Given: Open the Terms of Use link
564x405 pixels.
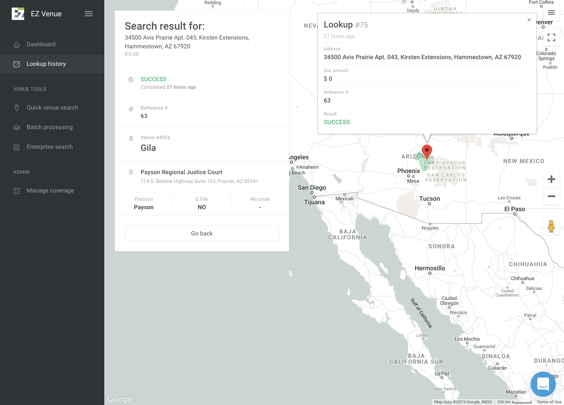Looking at the screenshot, I should (549, 402).
